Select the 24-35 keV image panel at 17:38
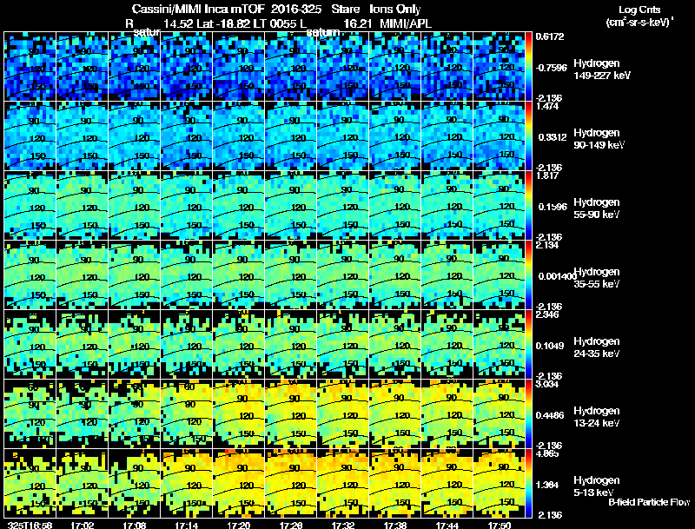695x529 pixels. tap(395, 344)
